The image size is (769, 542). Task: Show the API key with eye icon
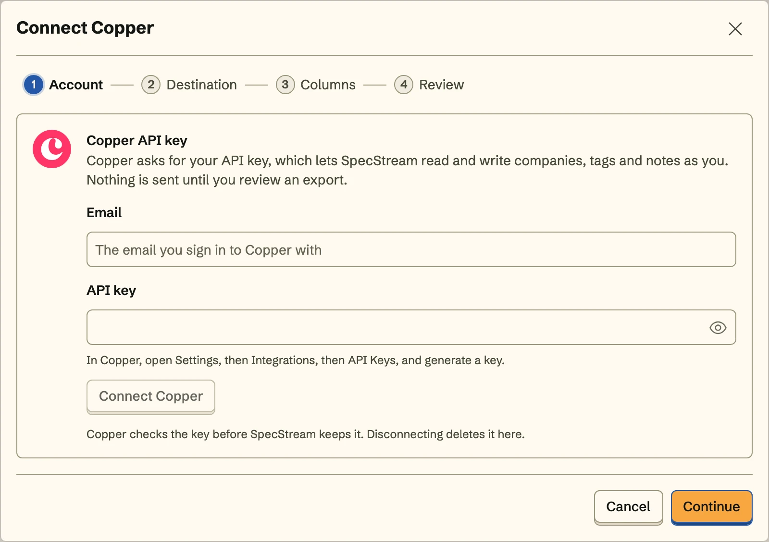(x=718, y=328)
